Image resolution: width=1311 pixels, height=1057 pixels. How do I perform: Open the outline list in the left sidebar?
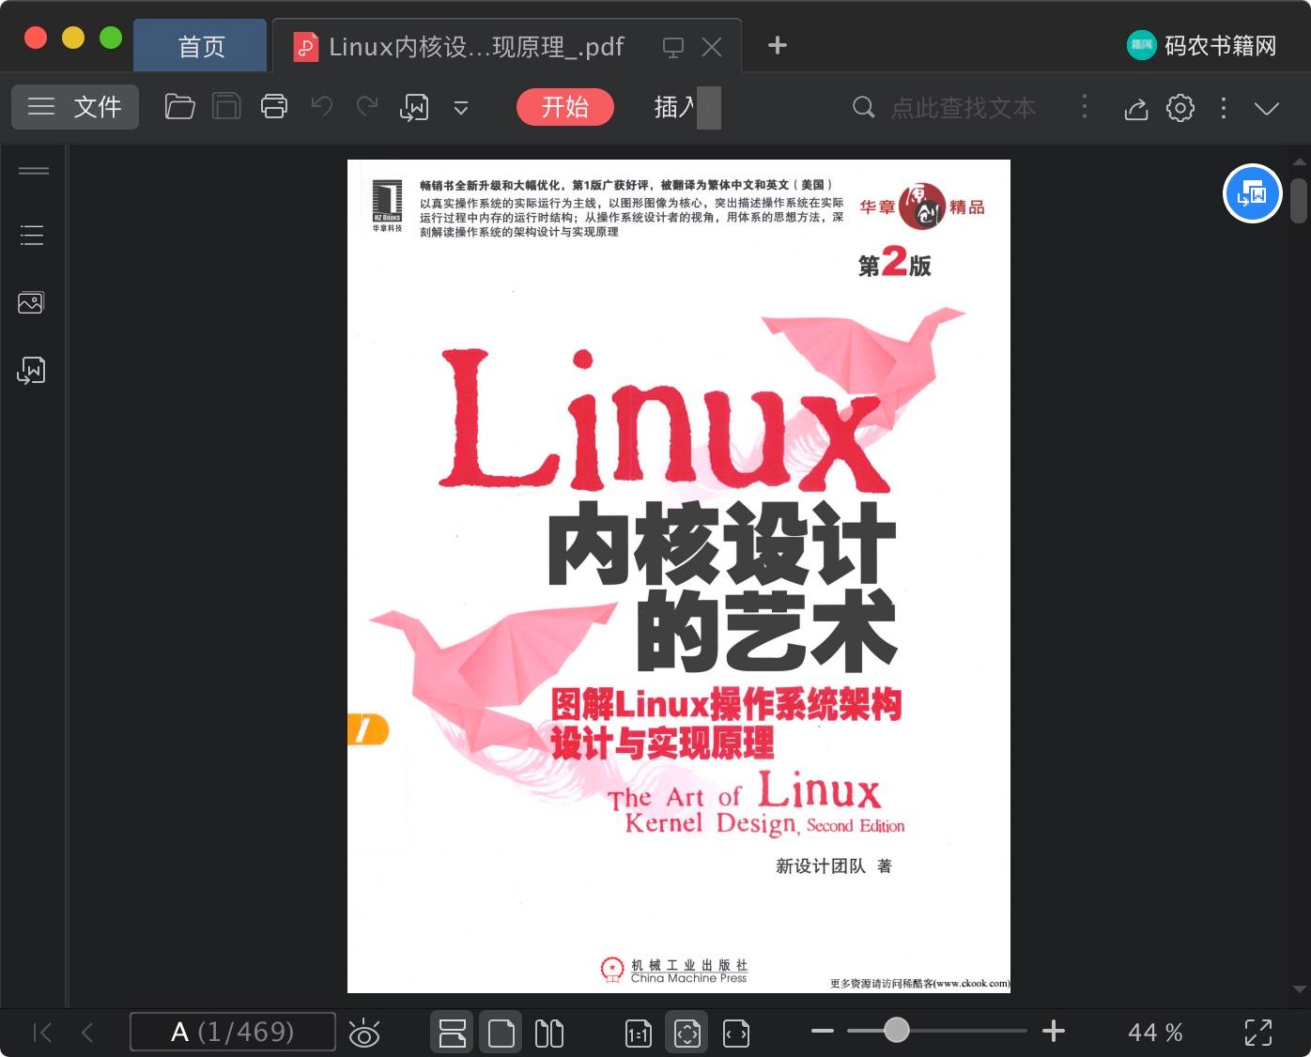pyautogui.click(x=32, y=235)
